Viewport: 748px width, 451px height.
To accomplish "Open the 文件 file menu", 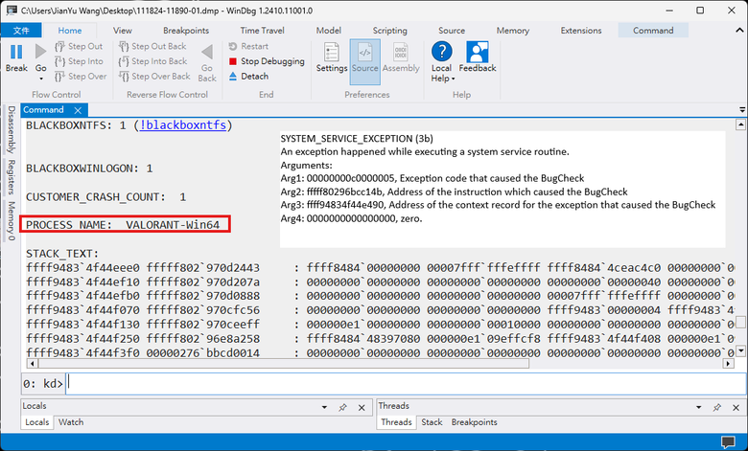I will click(x=21, y=31).
